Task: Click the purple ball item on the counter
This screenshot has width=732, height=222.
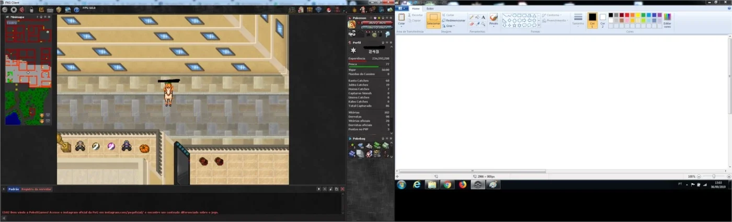Action: 111,147
